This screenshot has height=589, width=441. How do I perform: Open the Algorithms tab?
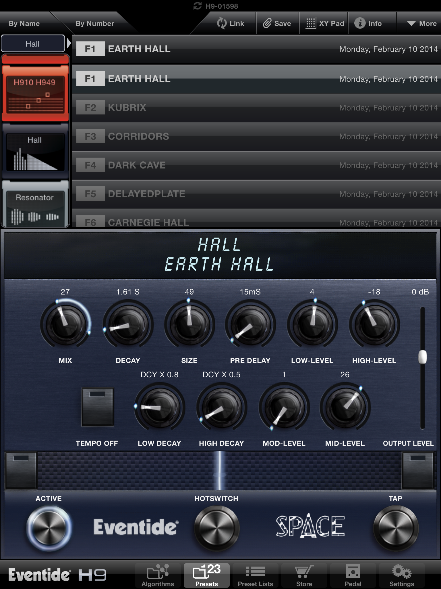tap(158, 575)
